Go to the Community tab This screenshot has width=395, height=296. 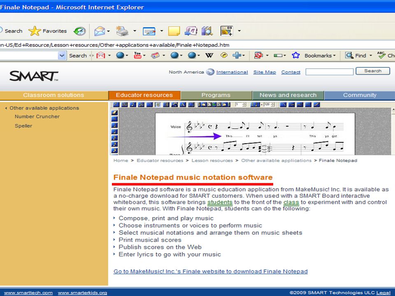click(360, 95)
